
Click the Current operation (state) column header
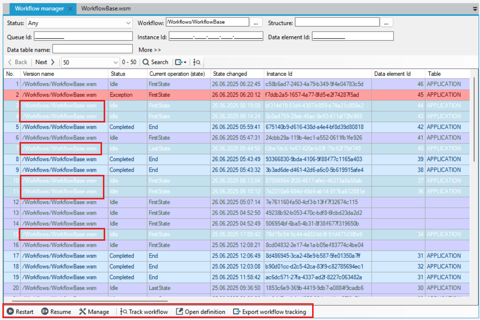point(179,74)
